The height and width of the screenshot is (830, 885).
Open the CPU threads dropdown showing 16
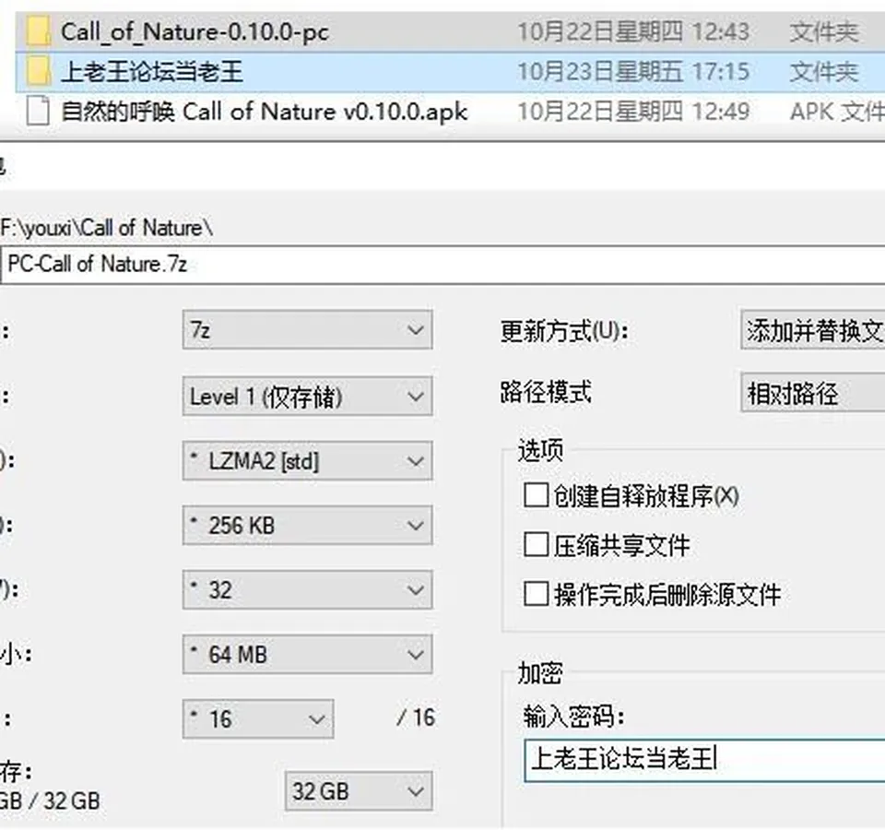pyautogui.click(x=258, y=718)
